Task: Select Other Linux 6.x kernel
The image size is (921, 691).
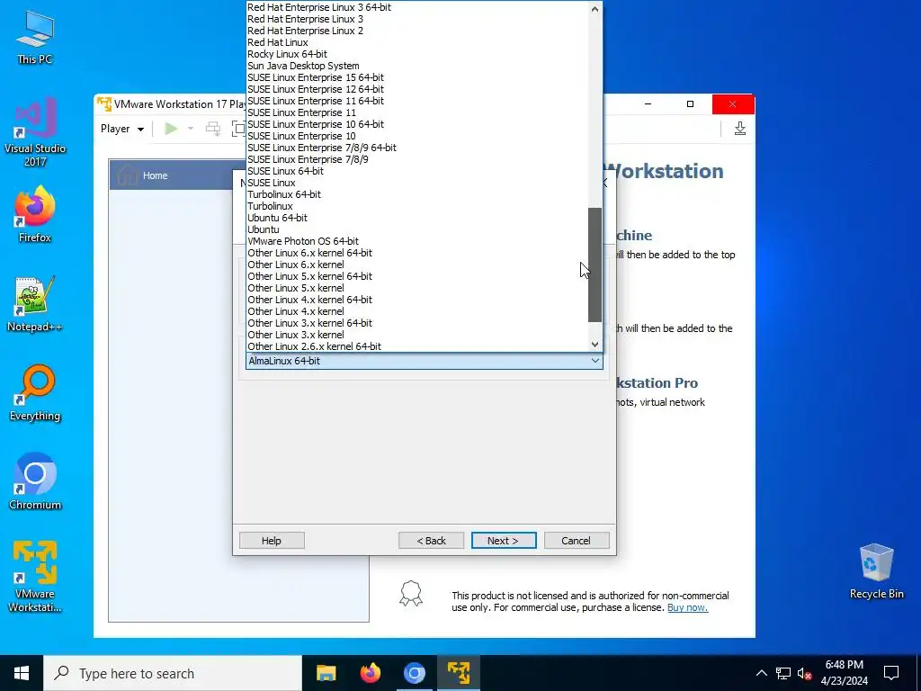Action: pos(417,265)
